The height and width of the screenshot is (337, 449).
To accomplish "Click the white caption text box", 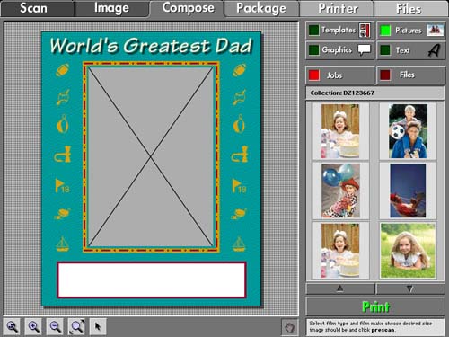I will point(152,279).
